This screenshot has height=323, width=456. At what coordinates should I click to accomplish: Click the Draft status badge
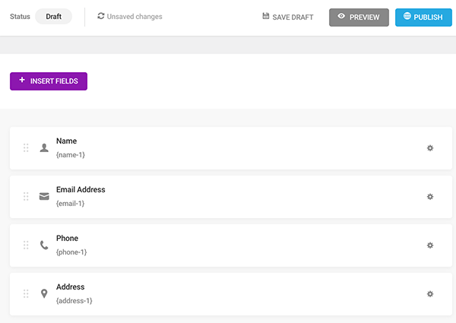tap(53, 17)
